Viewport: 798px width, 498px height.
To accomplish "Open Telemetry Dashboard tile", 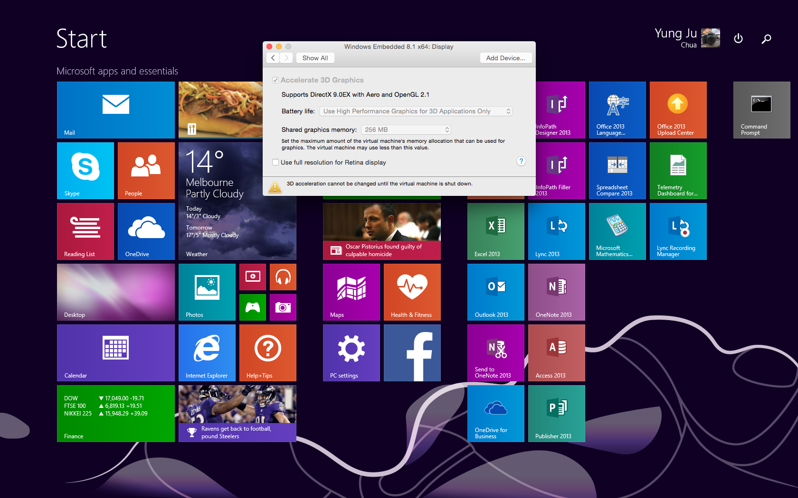I will 678,171.
